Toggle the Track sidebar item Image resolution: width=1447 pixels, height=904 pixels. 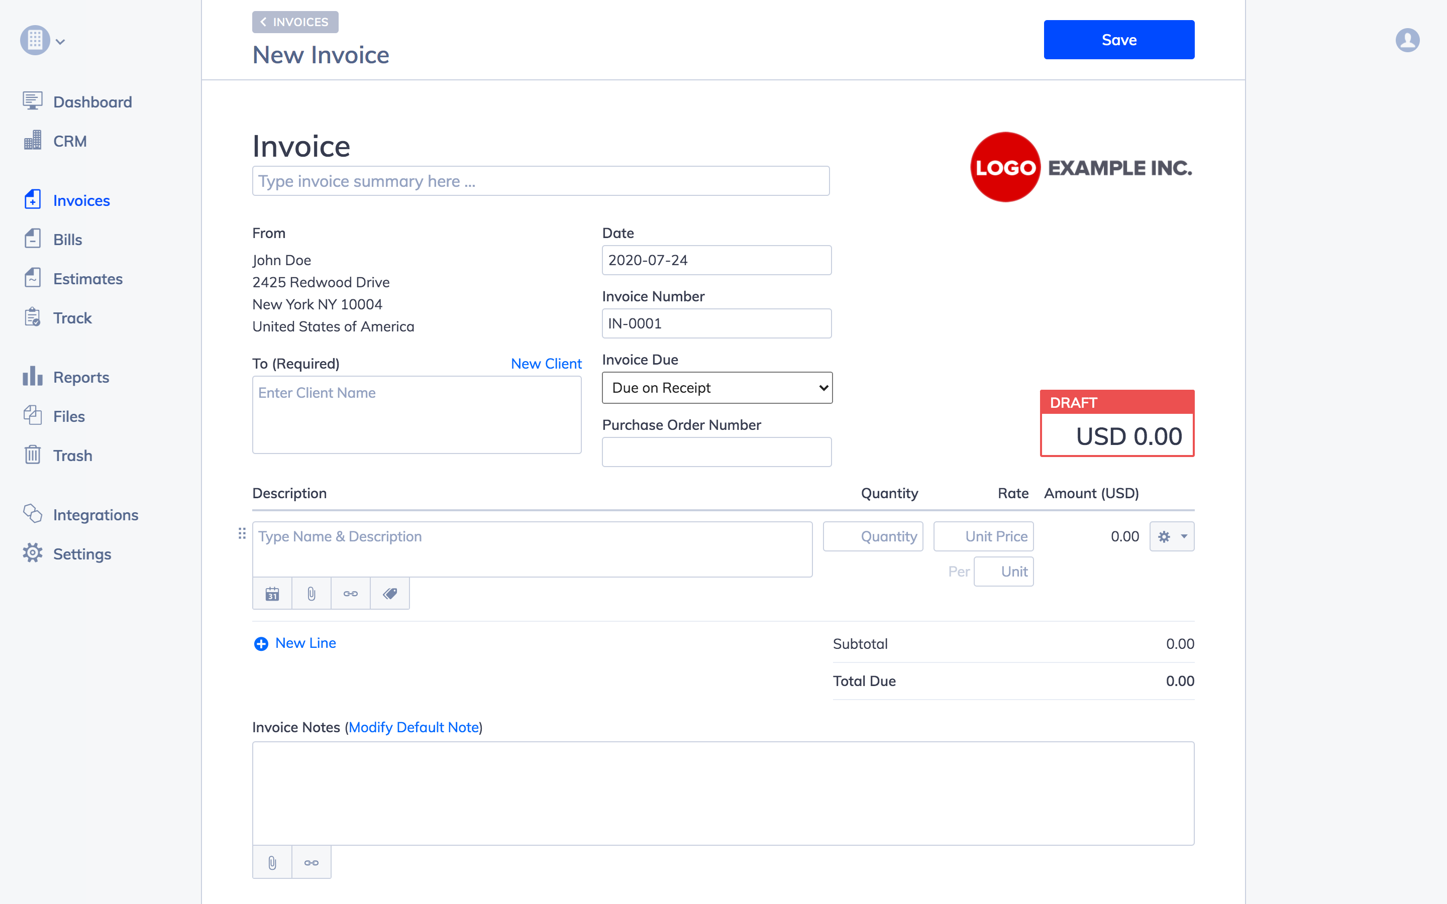coord(71,317)
